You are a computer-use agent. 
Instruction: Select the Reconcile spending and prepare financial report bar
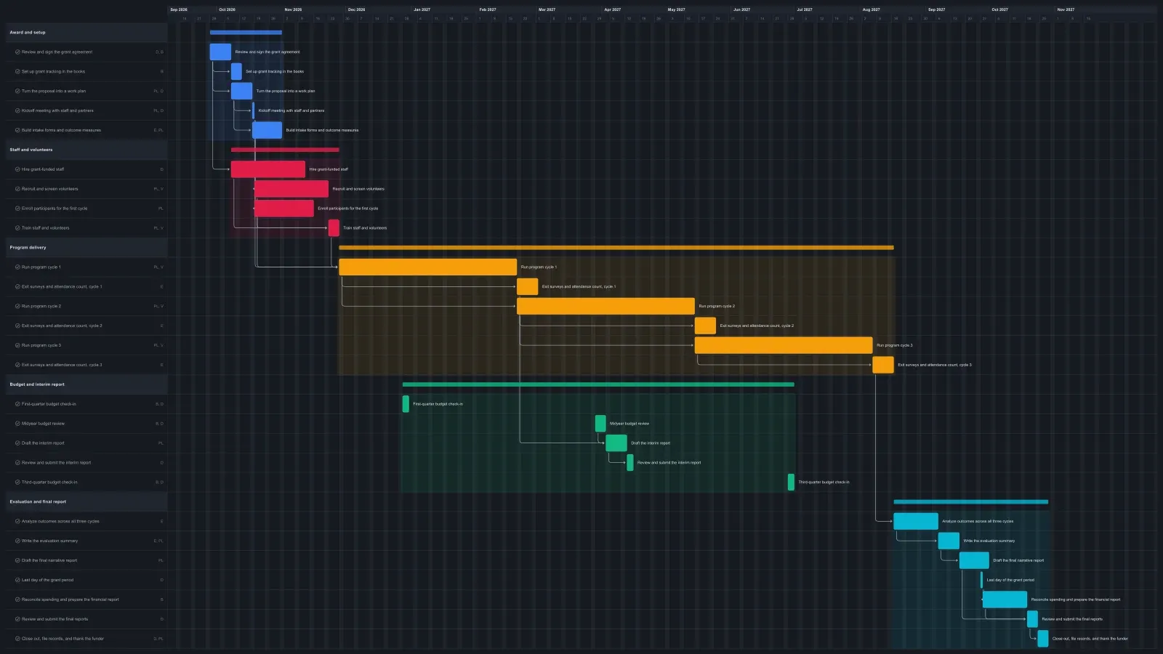(x=1005, y=599)
